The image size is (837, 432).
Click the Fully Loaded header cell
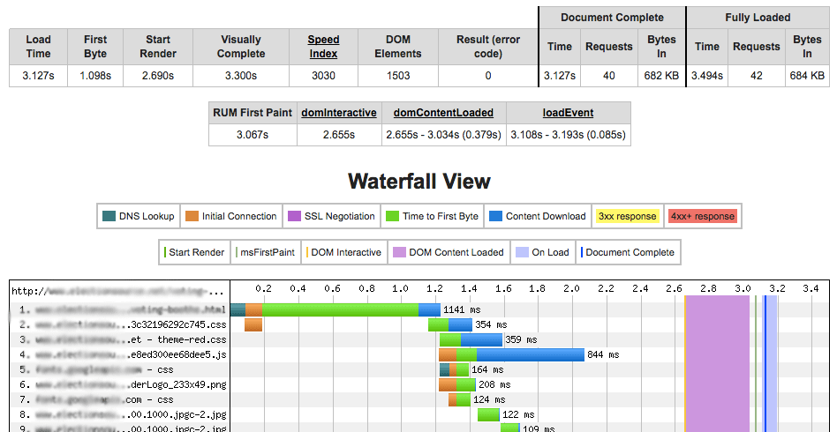758,18
